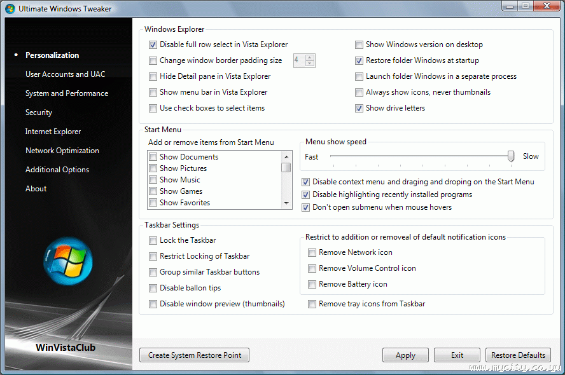The height and width of the screenshot is (375, 565).
Task: Decrease border padding size with down arrow
Action: pyautogui.click(x=309, y=64)
